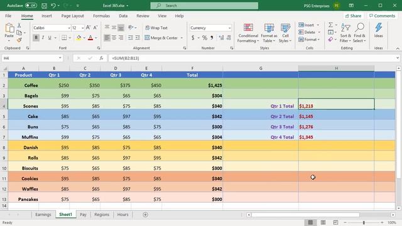The image size is (402, 226).
Task: Toggle Bold formatting
Action: point(36,38)
